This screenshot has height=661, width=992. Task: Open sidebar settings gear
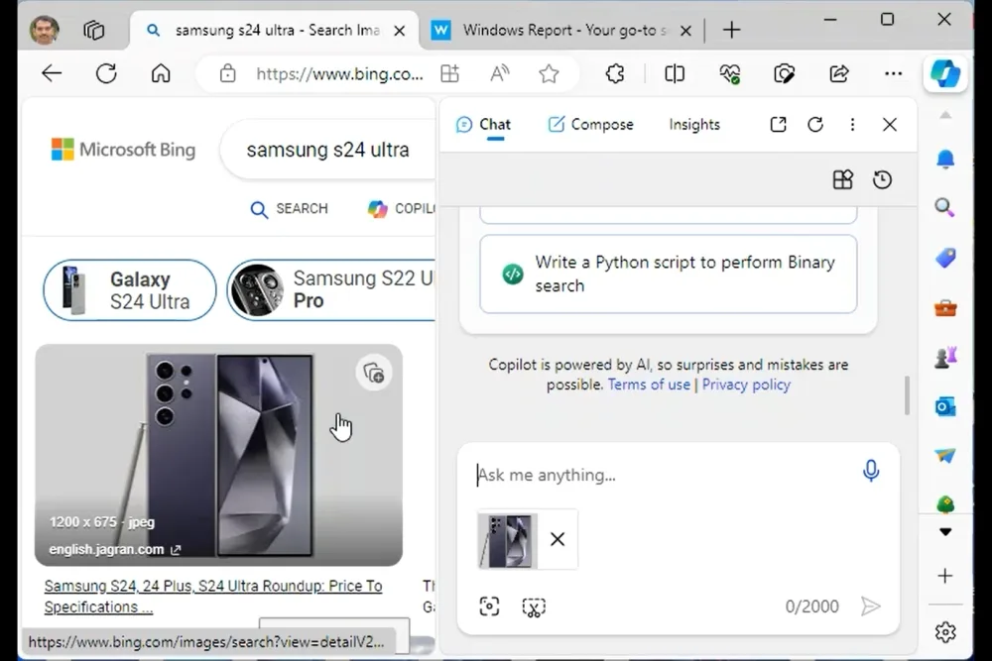(x=945, y=632)
